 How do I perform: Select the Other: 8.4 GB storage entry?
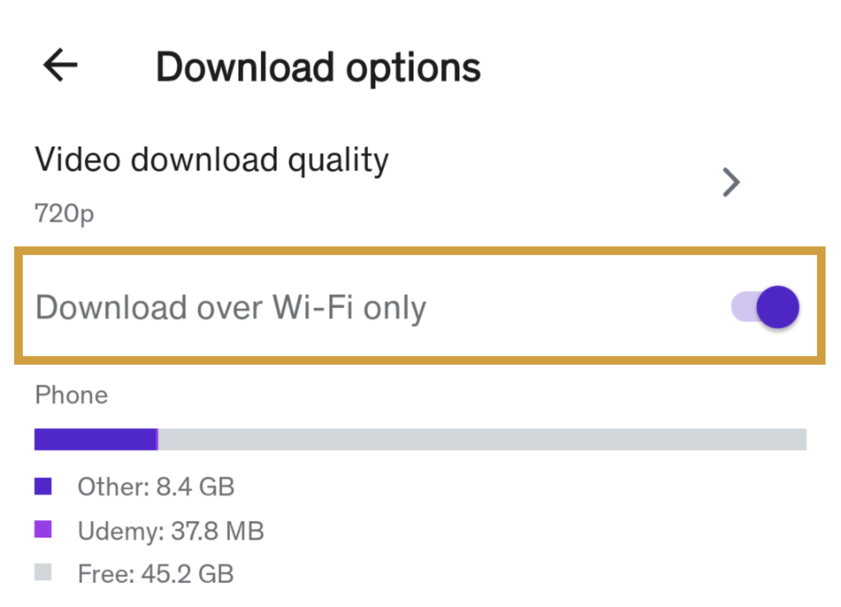pyautogui.click(x=156, y=487)
